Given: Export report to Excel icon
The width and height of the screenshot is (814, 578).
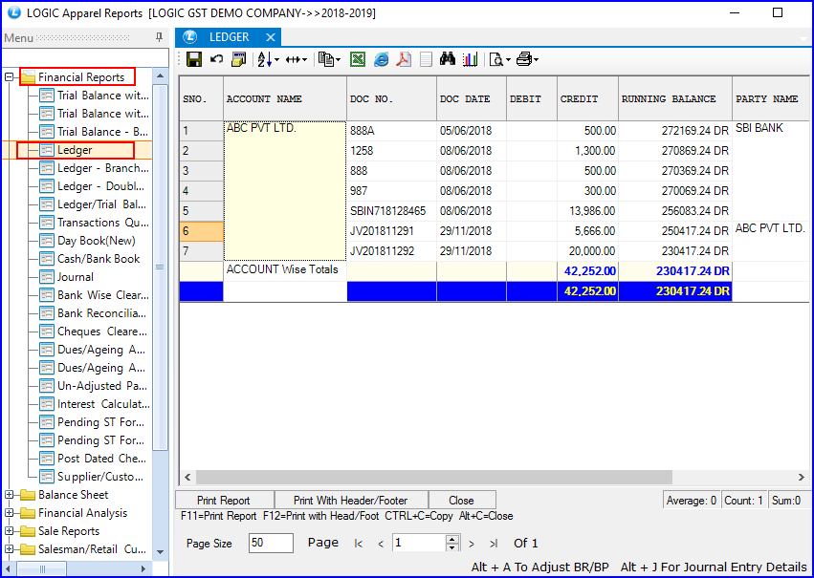Looking at the screenshot, I should (357, 59).
